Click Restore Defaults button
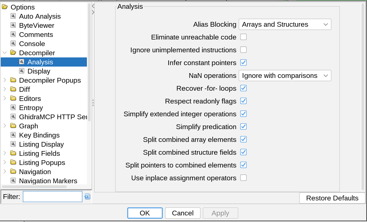 [332, 198]
